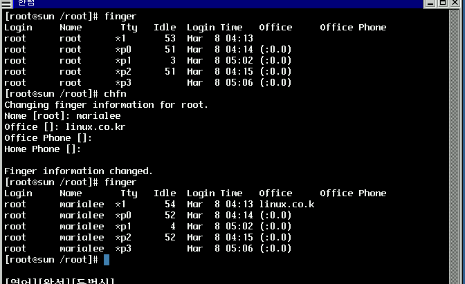Minimize the terminal window
The width and height of the screenshot is (465, 284).
431,3
